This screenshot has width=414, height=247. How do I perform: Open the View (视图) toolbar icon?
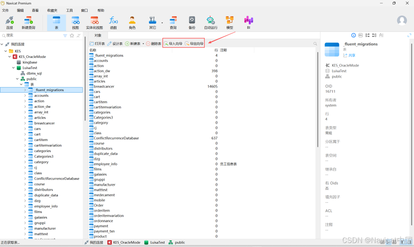click(x=75, y=23)
